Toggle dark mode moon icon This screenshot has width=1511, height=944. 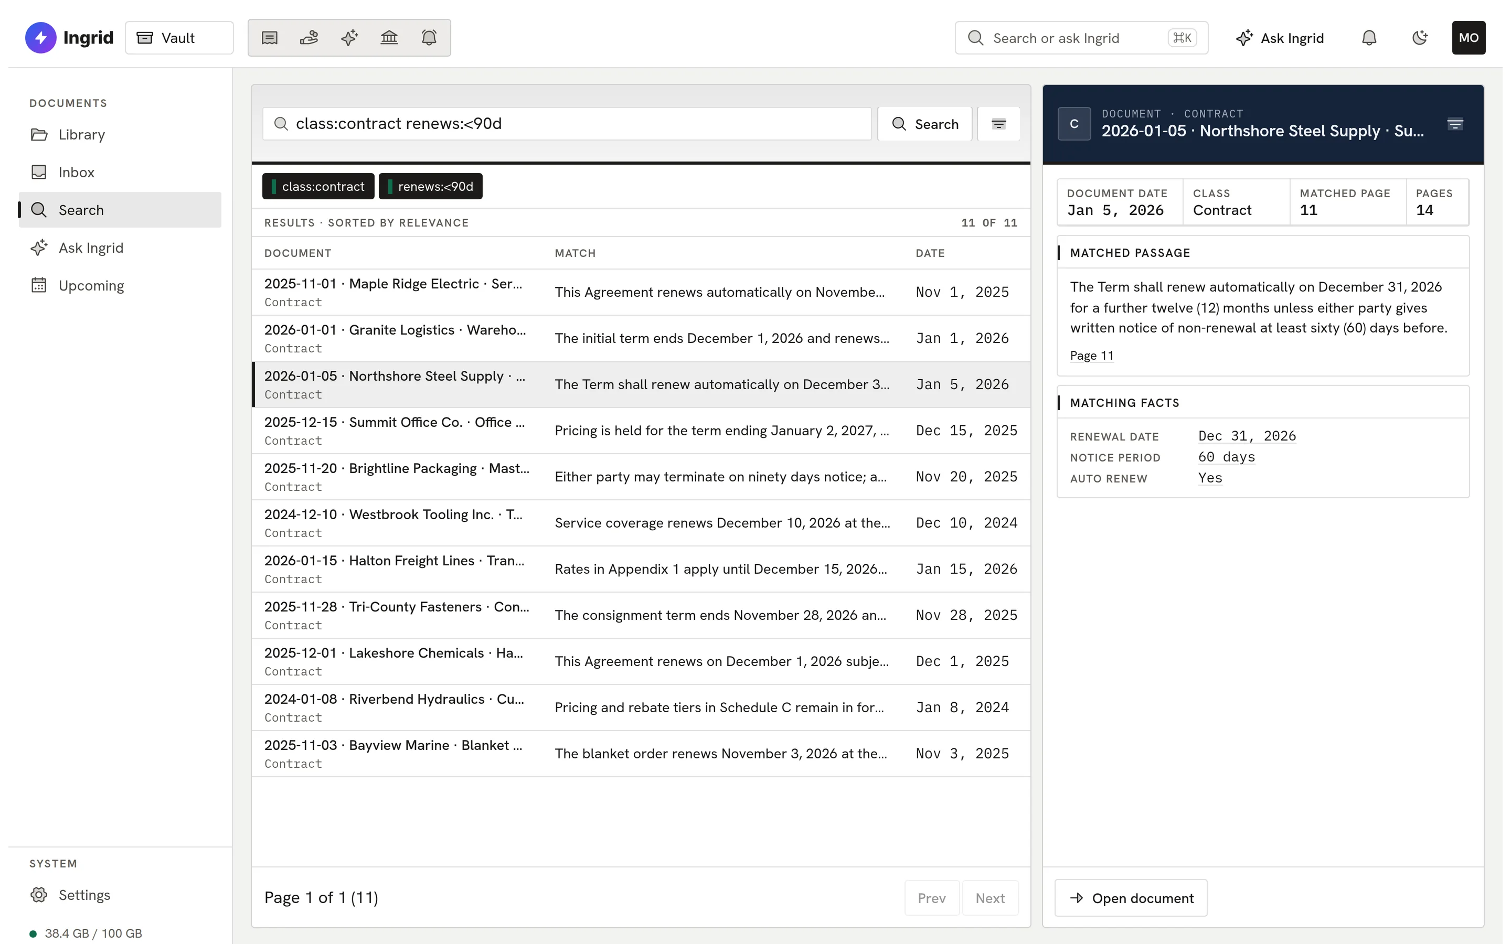[x=1420, y=38]
